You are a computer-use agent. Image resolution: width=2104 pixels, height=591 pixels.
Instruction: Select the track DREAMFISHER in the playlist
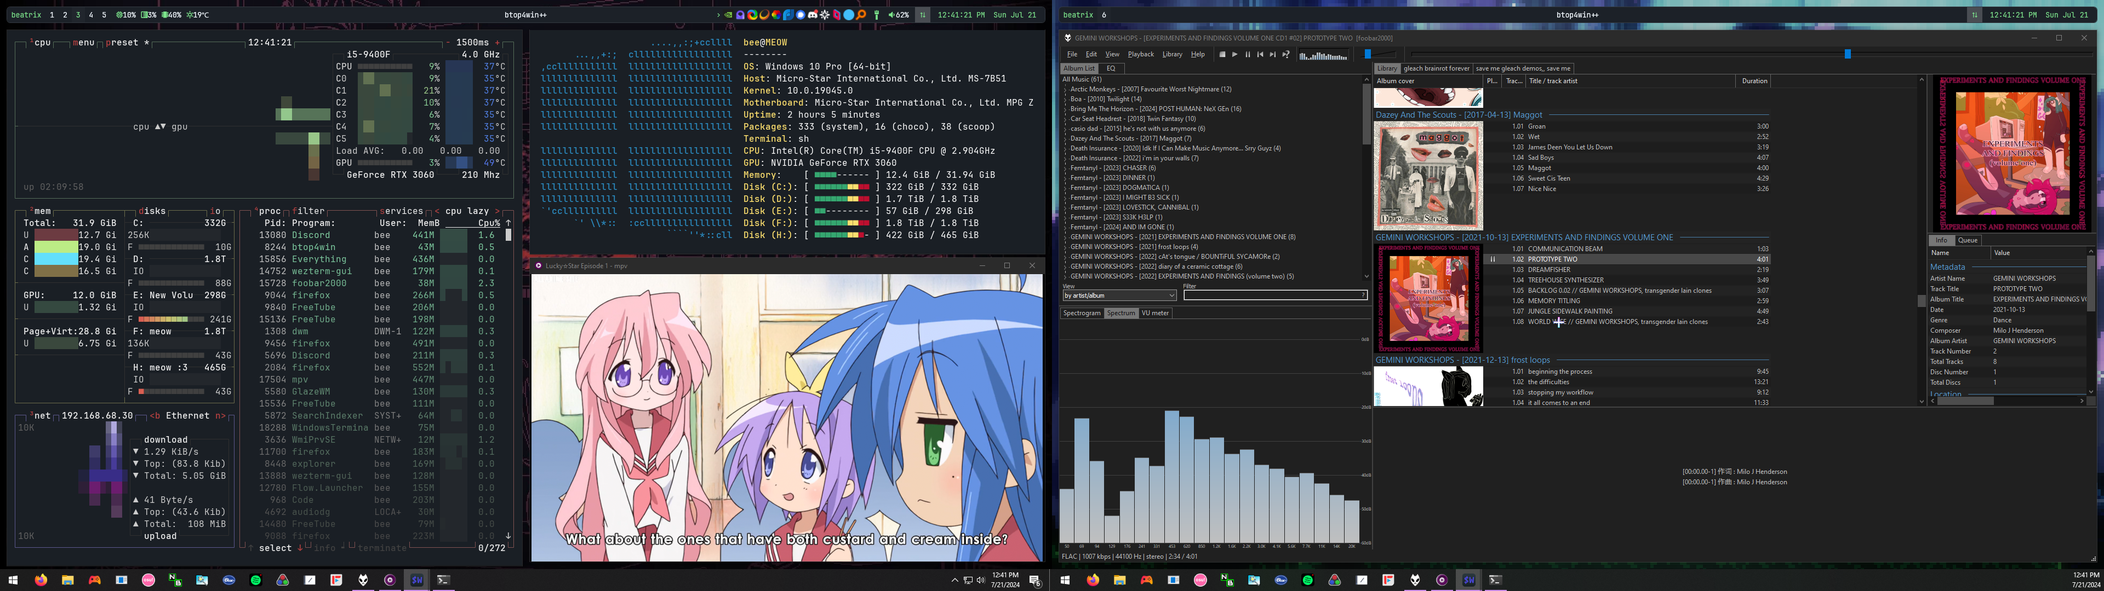coord(1548,269)
